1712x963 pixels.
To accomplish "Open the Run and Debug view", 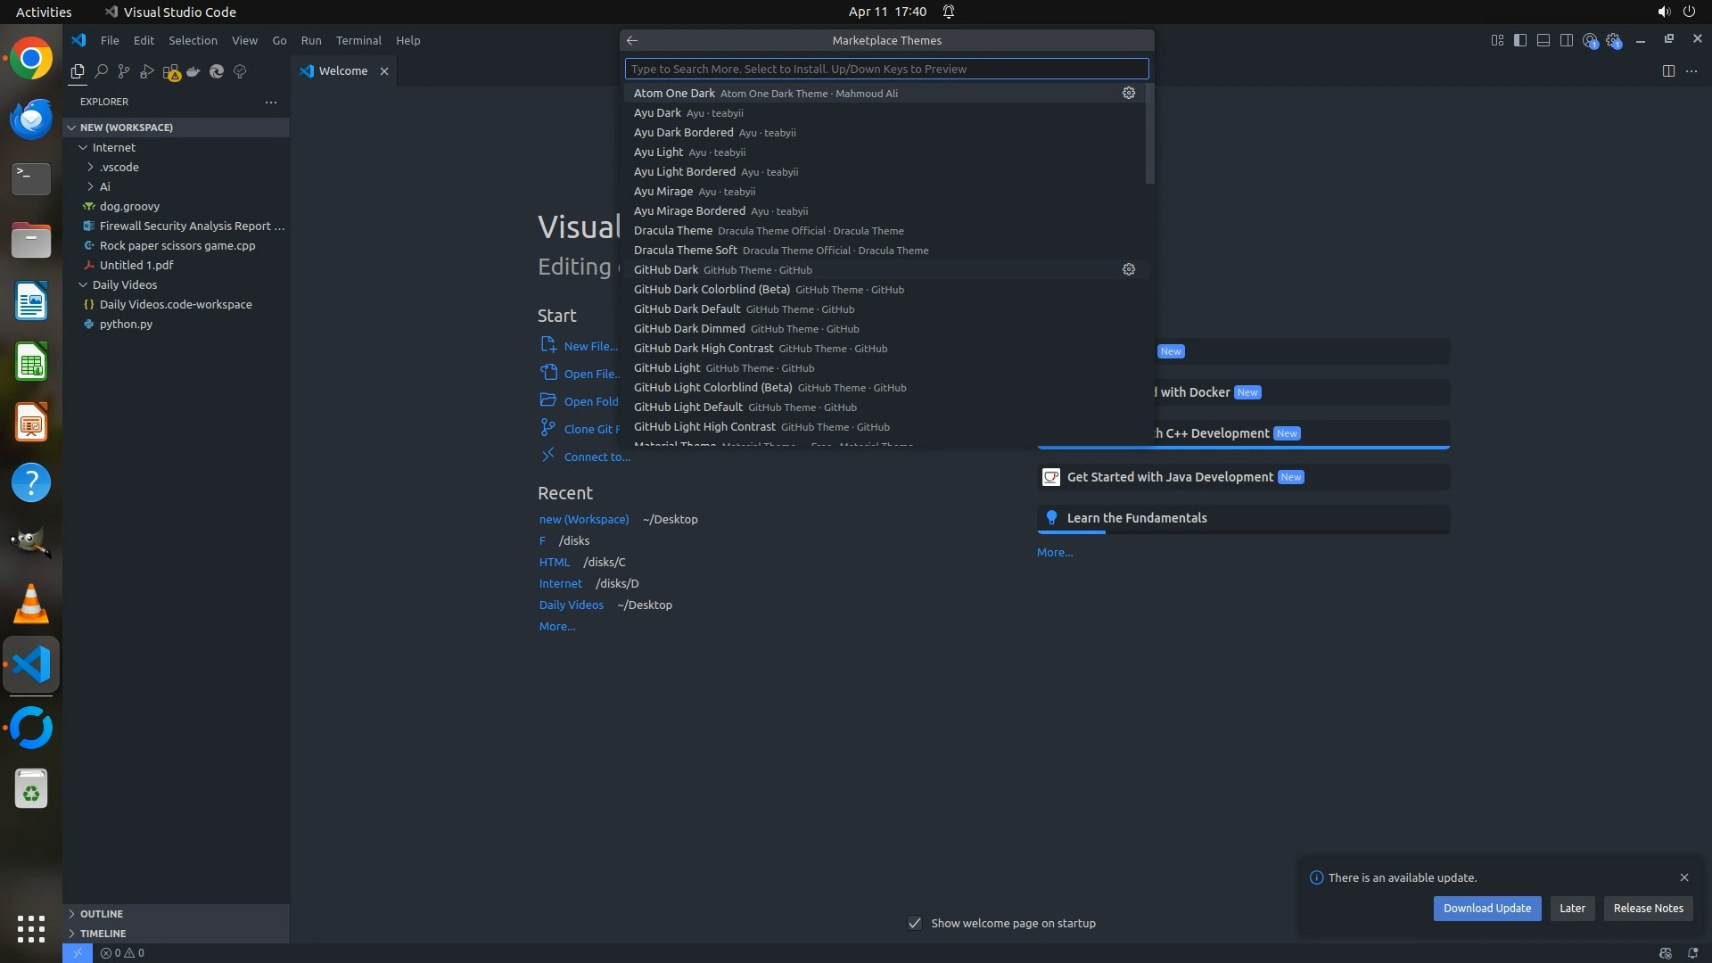I will 147,71.
